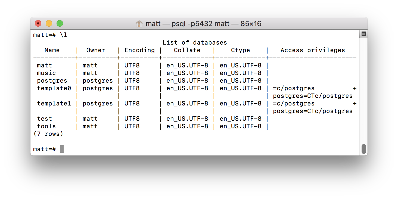Select the 'tools' database entry
This screenshot has width=398, height=199.
[46, 126]
